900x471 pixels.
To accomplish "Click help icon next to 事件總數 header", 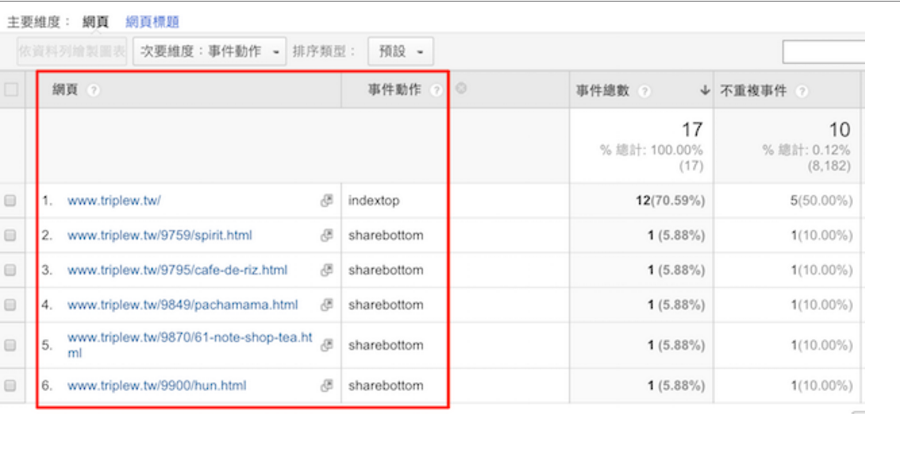I will [644, 91].
